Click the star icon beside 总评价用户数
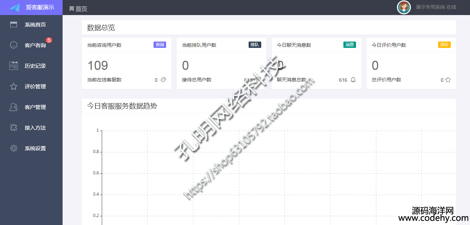Screen dimensions: 470x225 click(x=448, y=80)
